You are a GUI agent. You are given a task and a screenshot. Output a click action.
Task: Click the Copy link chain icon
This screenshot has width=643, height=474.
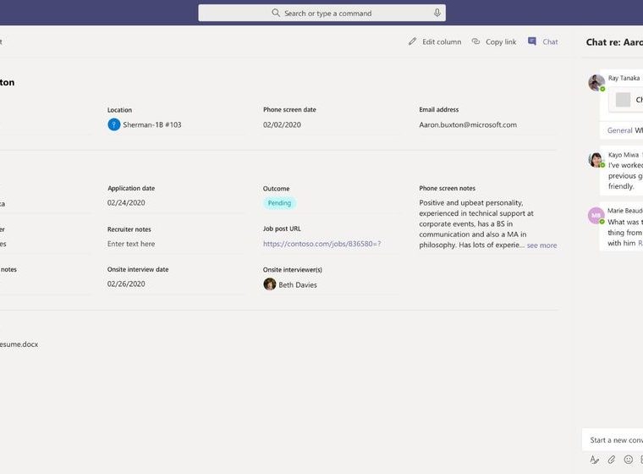(x=476, y=41)
